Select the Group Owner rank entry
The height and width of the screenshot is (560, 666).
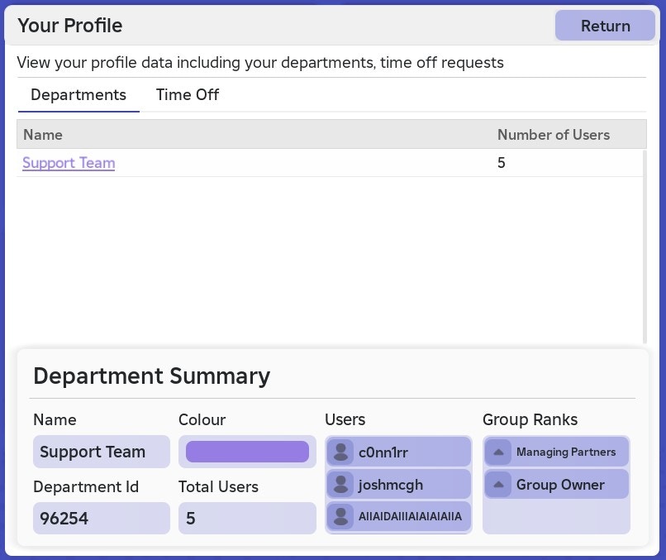[x=556, y=484]
